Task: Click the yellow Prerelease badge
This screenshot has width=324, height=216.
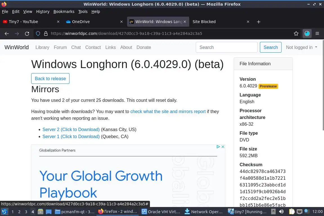Action: tap(268, 86)
